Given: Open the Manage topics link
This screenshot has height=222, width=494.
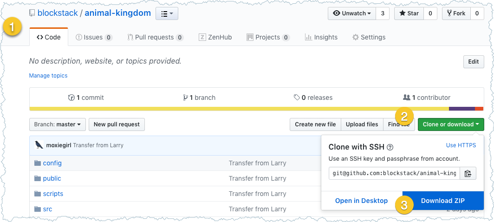Looking at the screenshot, I should click(x=48, y=76).
